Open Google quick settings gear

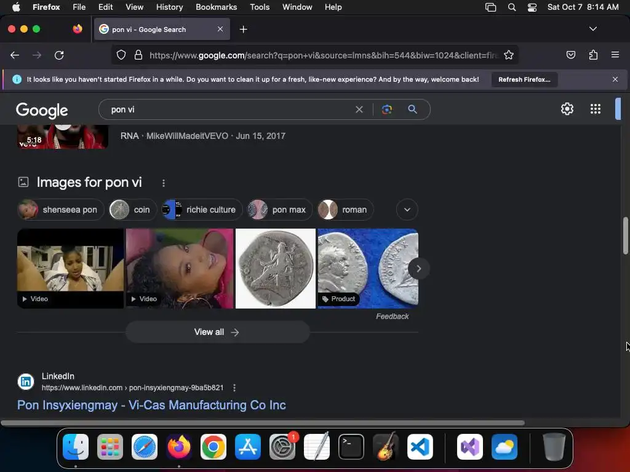pyautogui.click(x=567, y=109)
